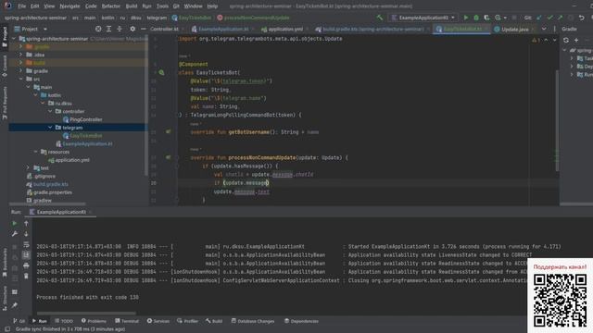Run with coverage from the top toolbar
Screen dimensions: 593x333
486,18
